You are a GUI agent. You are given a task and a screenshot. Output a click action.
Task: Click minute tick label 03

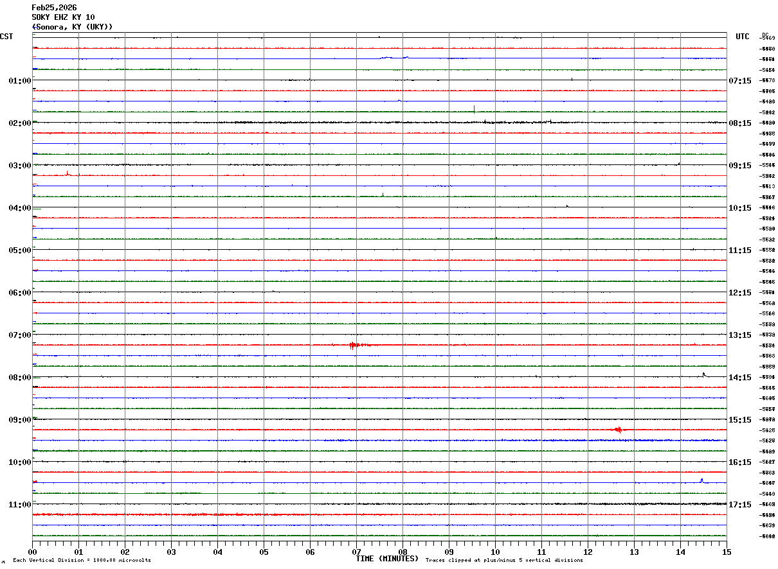(x=171, y=552)
